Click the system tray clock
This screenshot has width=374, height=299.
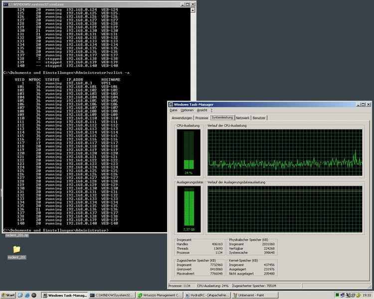click(x=366, y=296)
